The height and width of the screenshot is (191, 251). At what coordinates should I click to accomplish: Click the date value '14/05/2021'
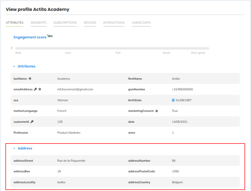pos(180,122)
